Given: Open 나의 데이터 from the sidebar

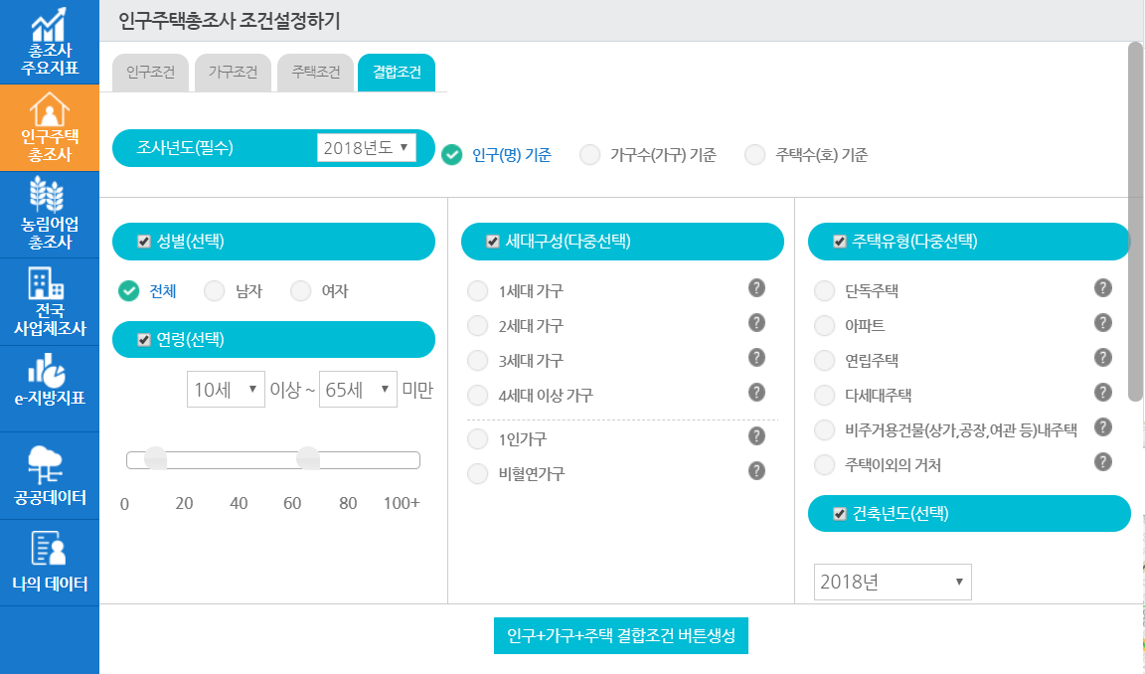Looking at the screenshot, I should [50, 555].
